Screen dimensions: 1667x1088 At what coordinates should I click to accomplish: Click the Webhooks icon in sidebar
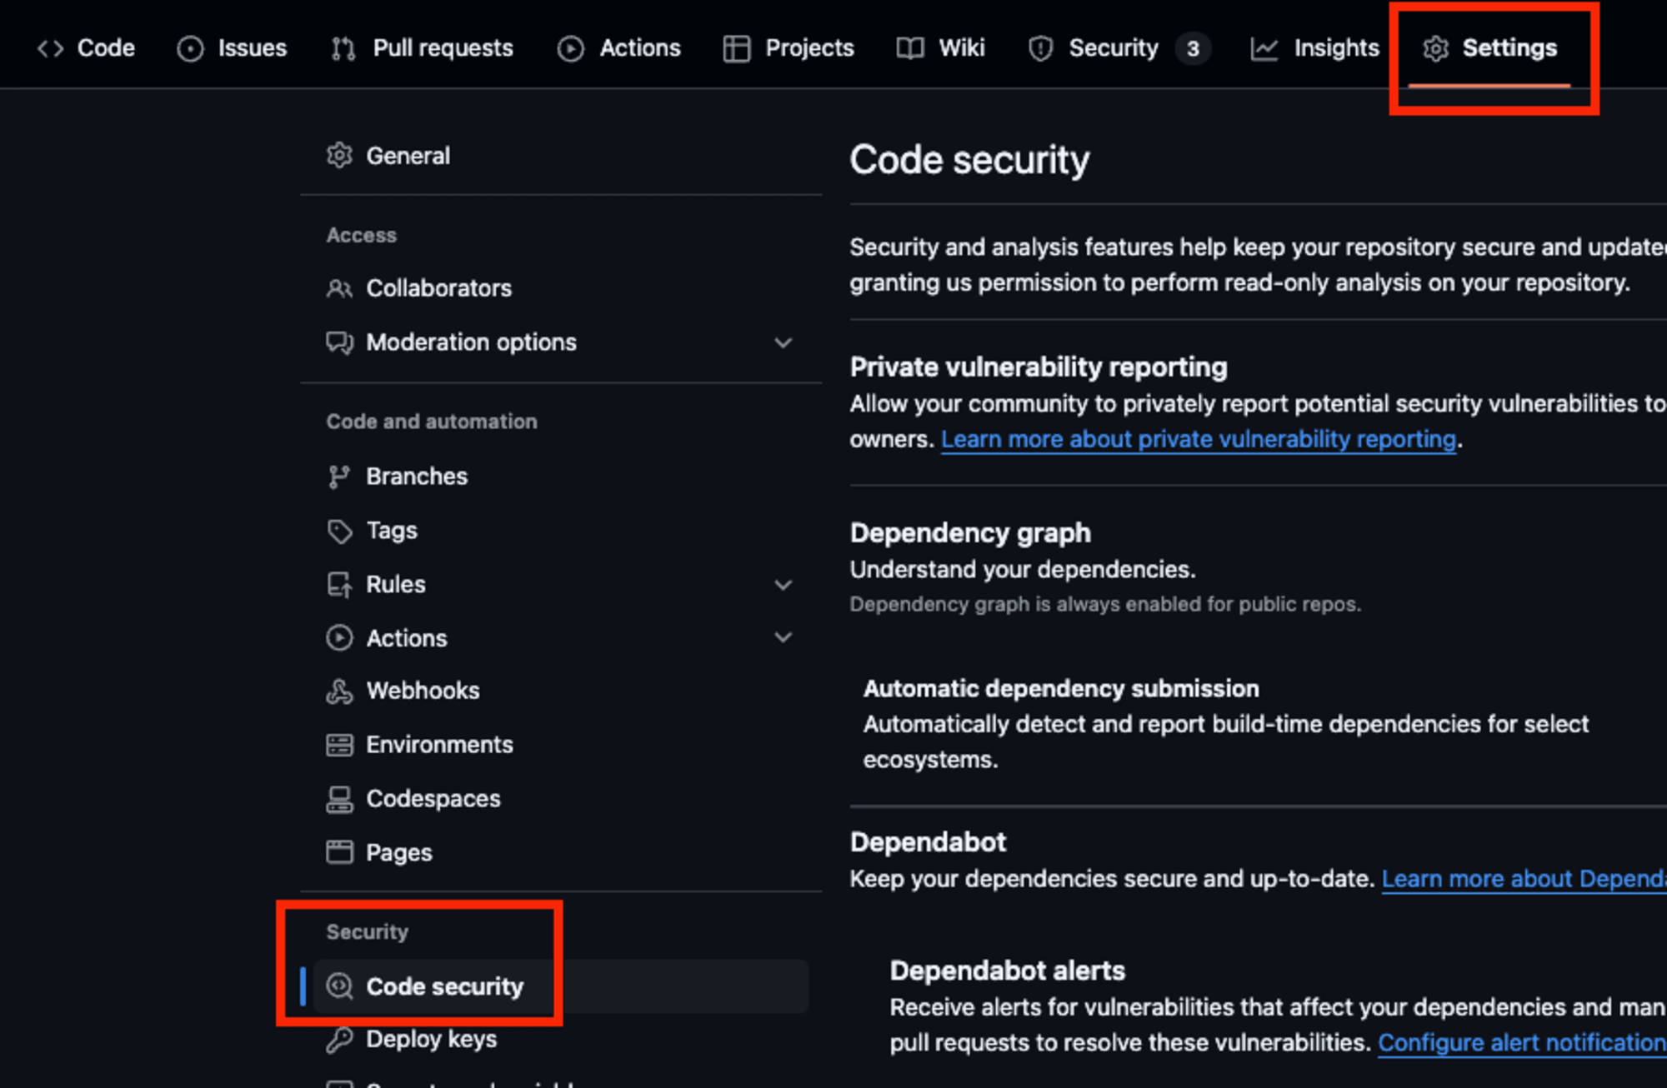click(340, 691)
